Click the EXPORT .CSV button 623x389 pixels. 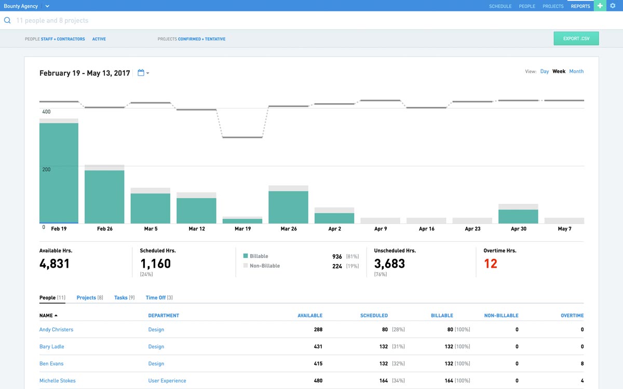[x=576, y=38]
